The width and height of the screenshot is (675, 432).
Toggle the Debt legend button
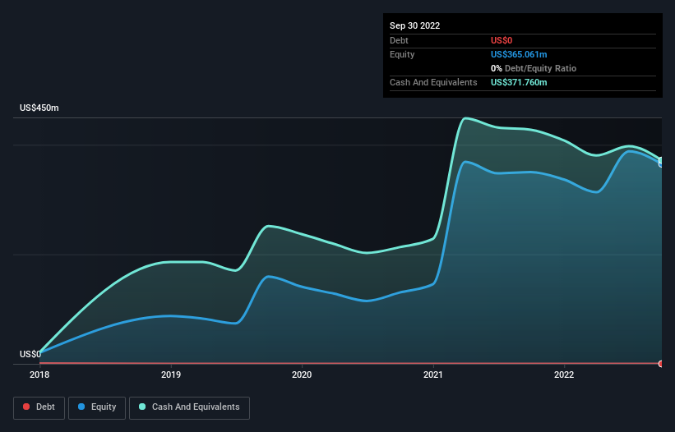click(39, 407)
